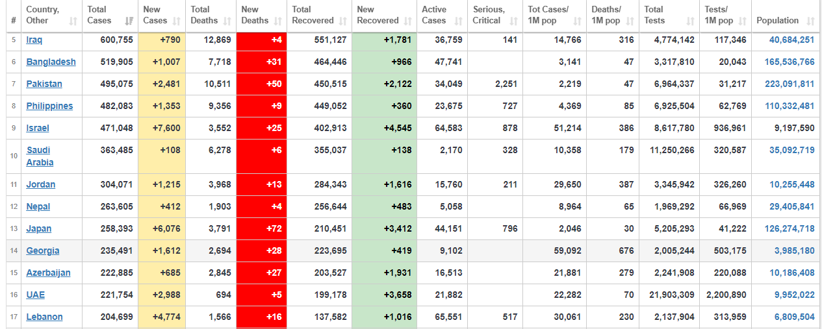Click Lebanon new cases +4,774 cell
This screenshot has height=329, width=822.
tap(162, 317)
